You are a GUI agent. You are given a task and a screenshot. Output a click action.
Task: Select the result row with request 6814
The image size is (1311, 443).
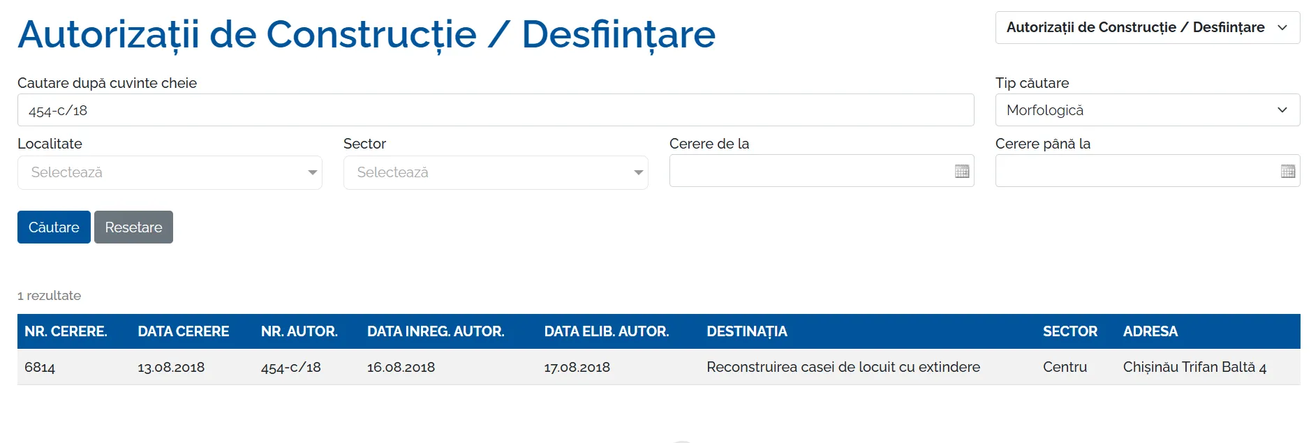(40, 367)
